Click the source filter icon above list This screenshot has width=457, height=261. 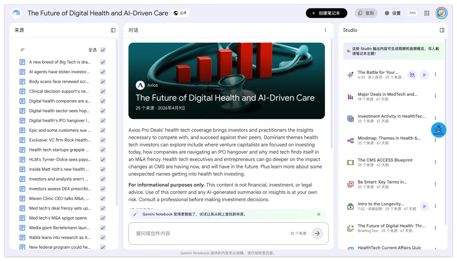[23, 50]
